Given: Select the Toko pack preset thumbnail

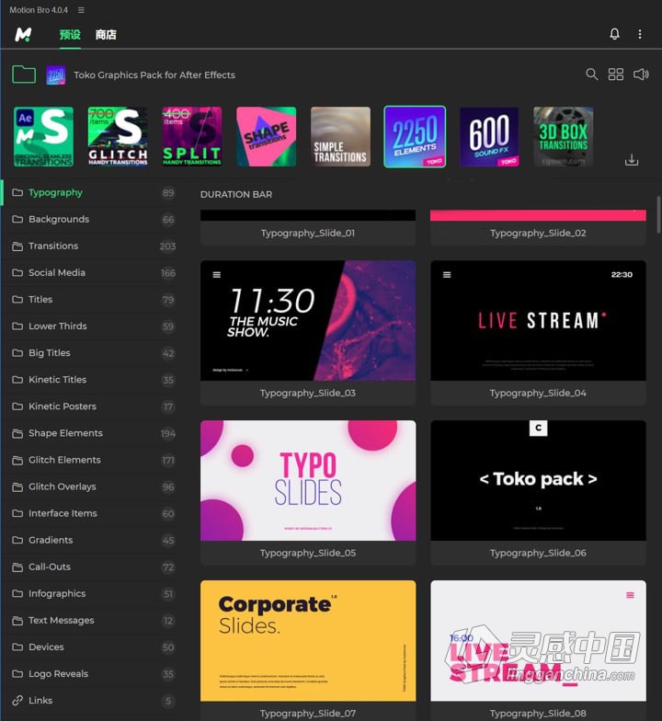Looking at the screenshot, I should coord(539,480).
